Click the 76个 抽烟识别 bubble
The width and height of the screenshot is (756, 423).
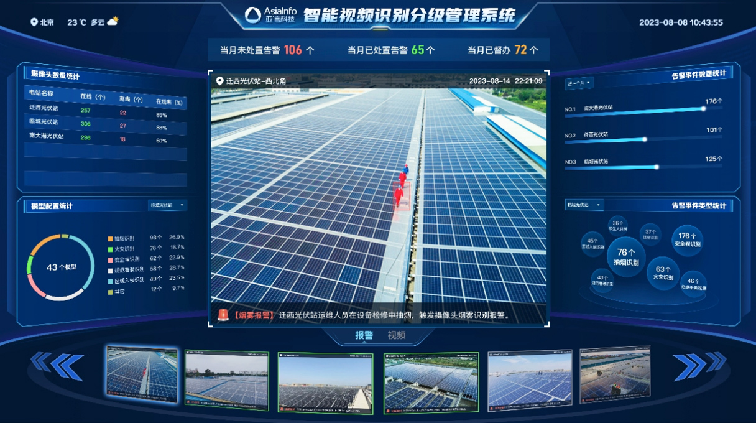[x=626, y=257]
